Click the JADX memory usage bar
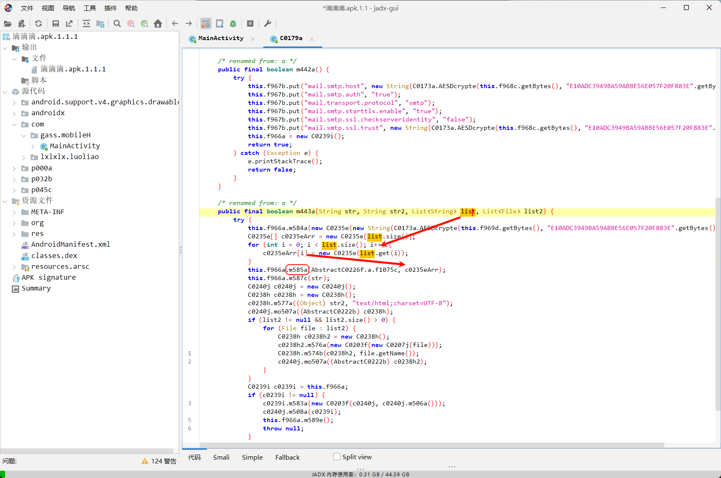 click(x=360, y=474)
